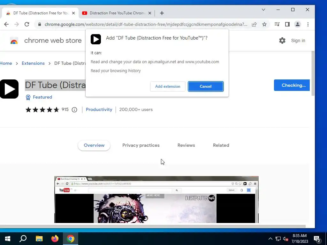The height and width of the screenshot is (245, 327).
Task: Click the DF Tube title heading
Action: (x=55, y=85)
